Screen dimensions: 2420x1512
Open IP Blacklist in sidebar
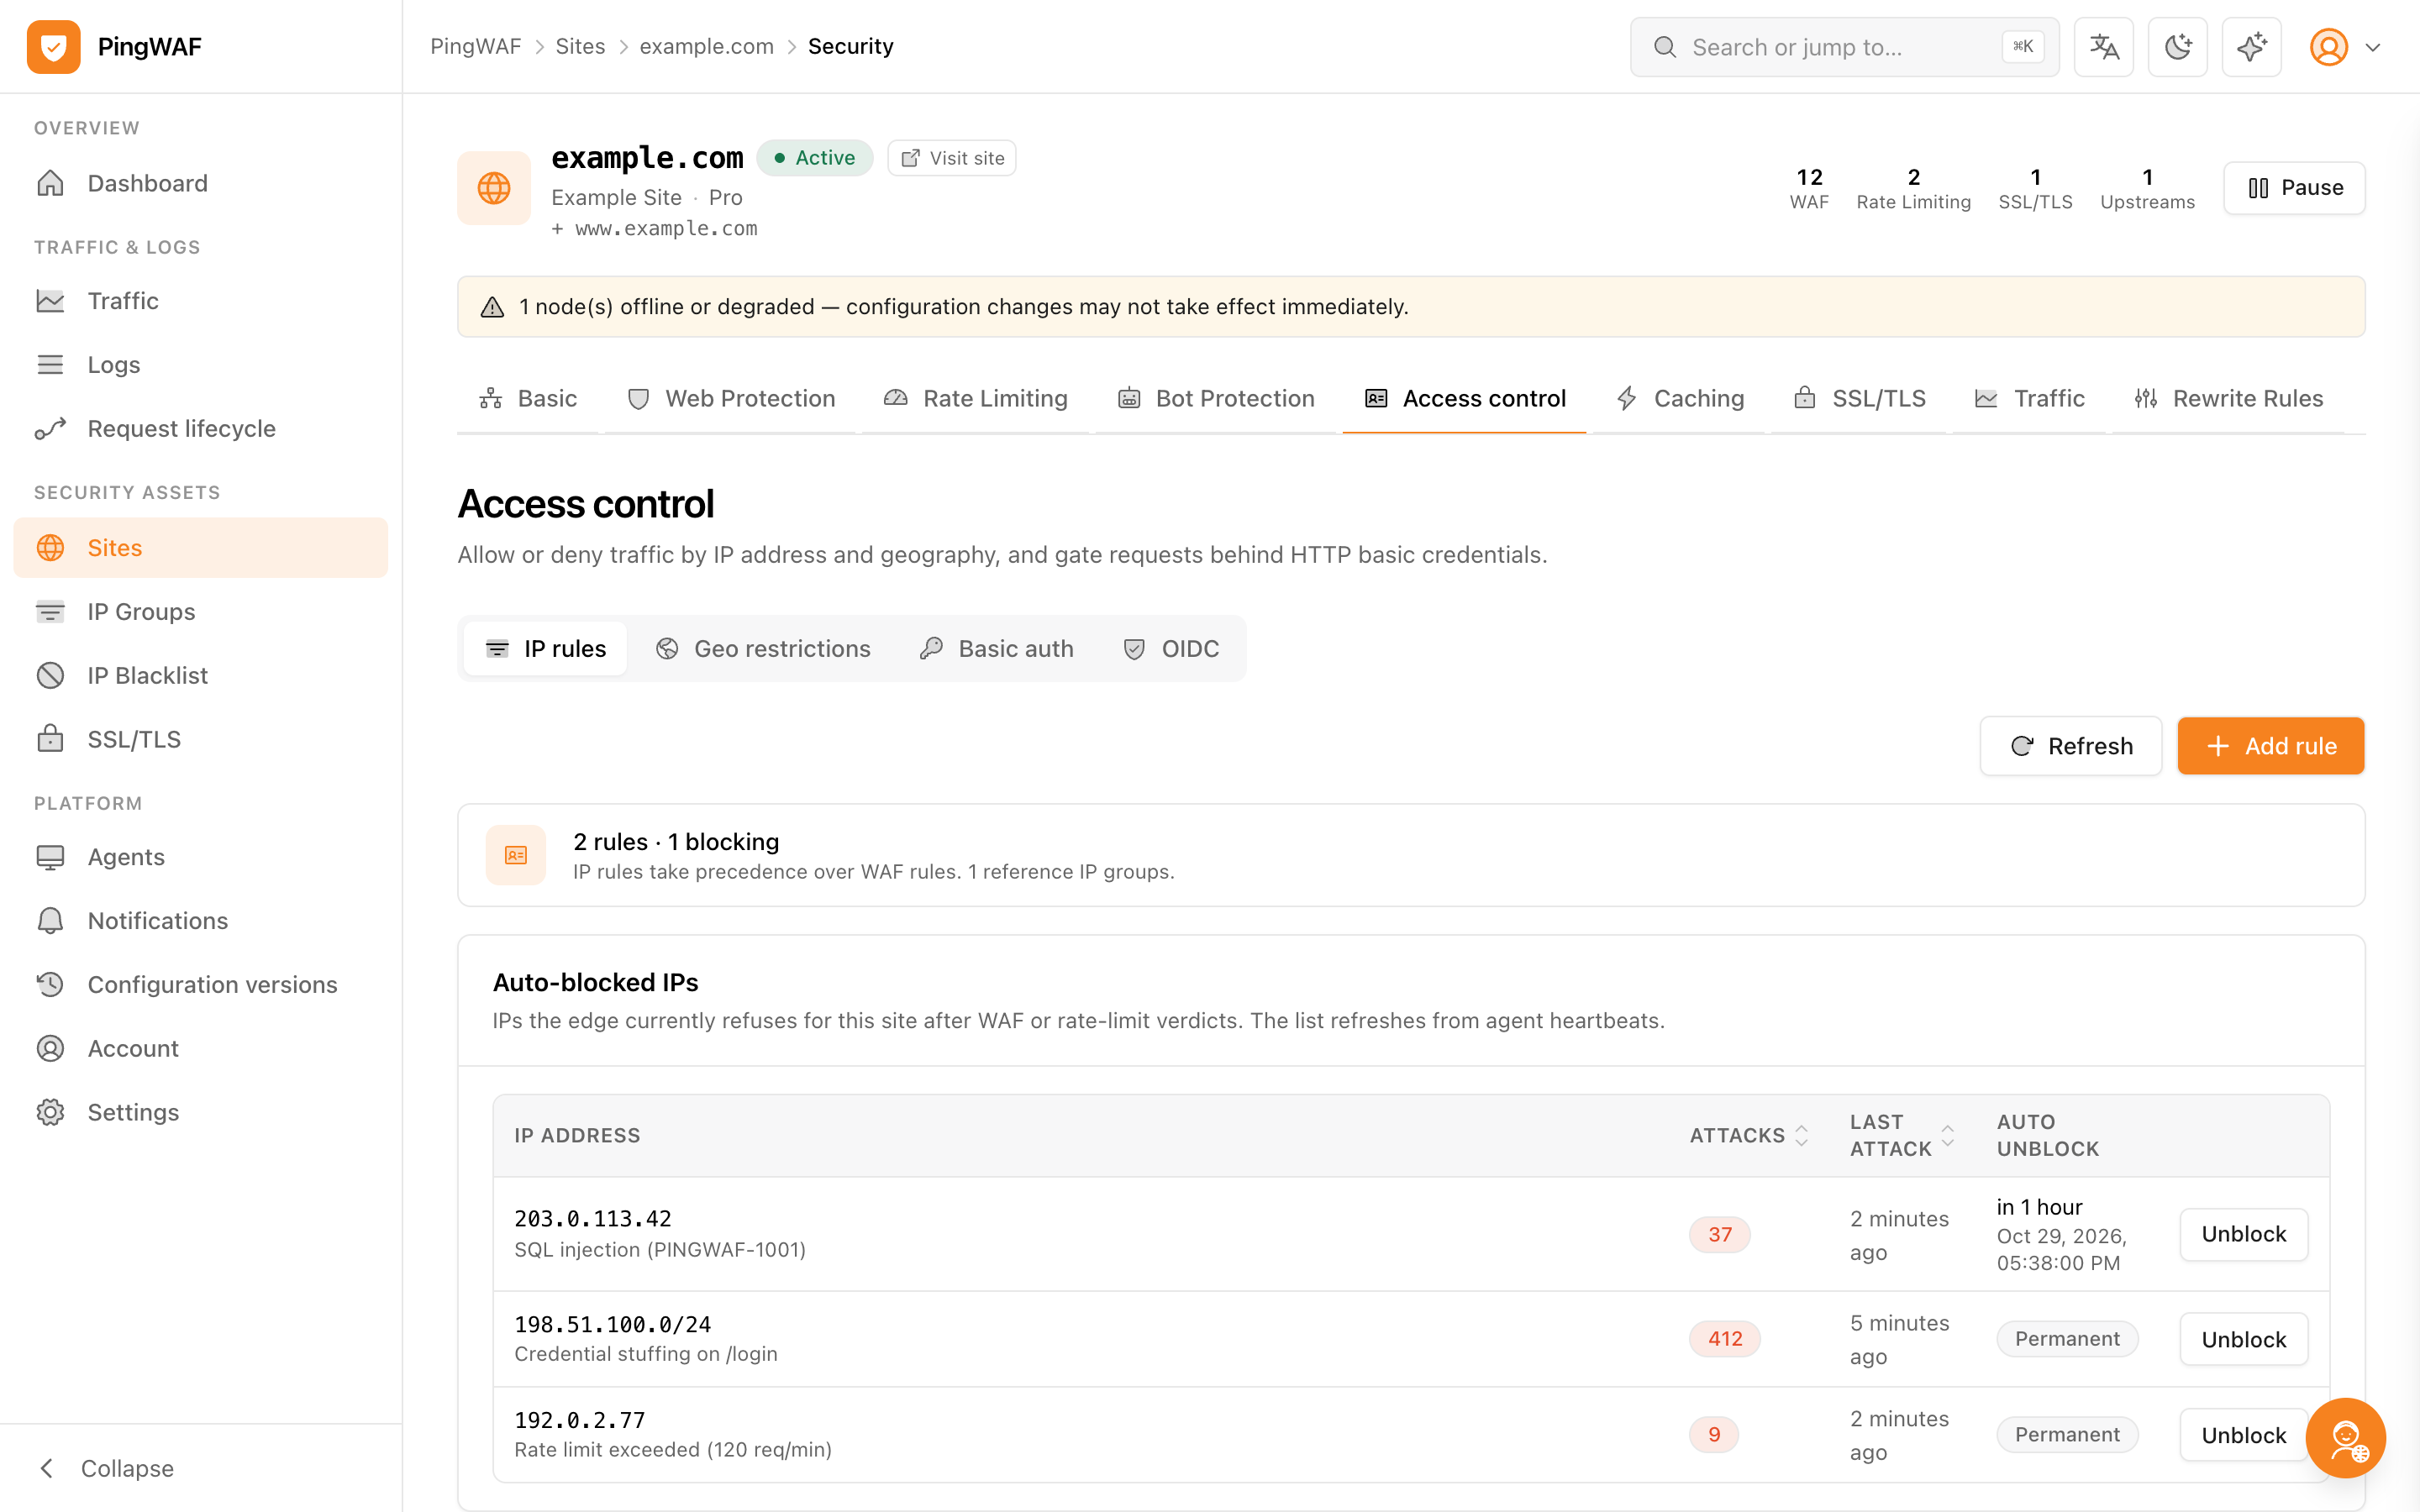coord(201,676)
